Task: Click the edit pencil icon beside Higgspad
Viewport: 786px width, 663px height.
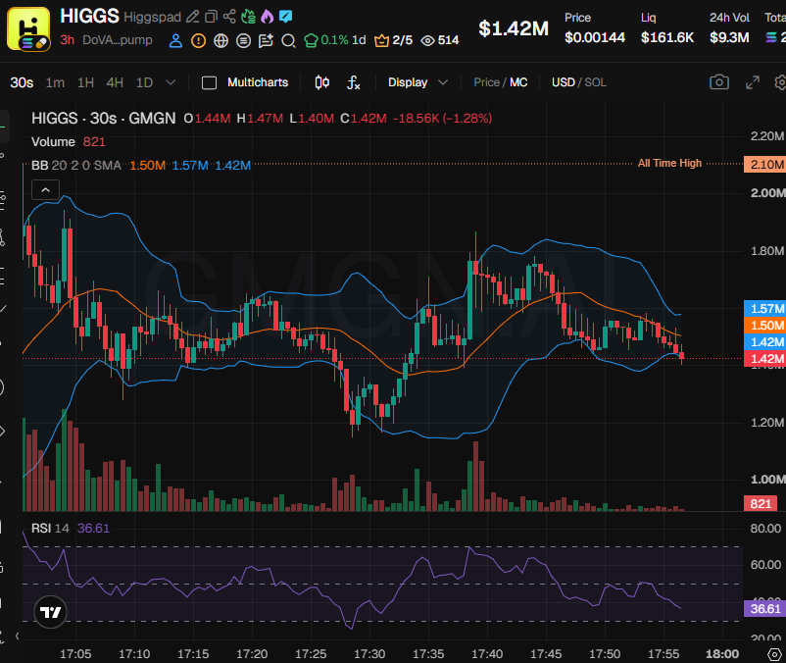Action: click(192, 17)
